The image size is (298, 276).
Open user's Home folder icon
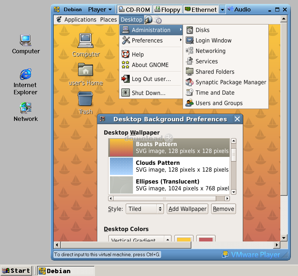[x=86, y=74]
